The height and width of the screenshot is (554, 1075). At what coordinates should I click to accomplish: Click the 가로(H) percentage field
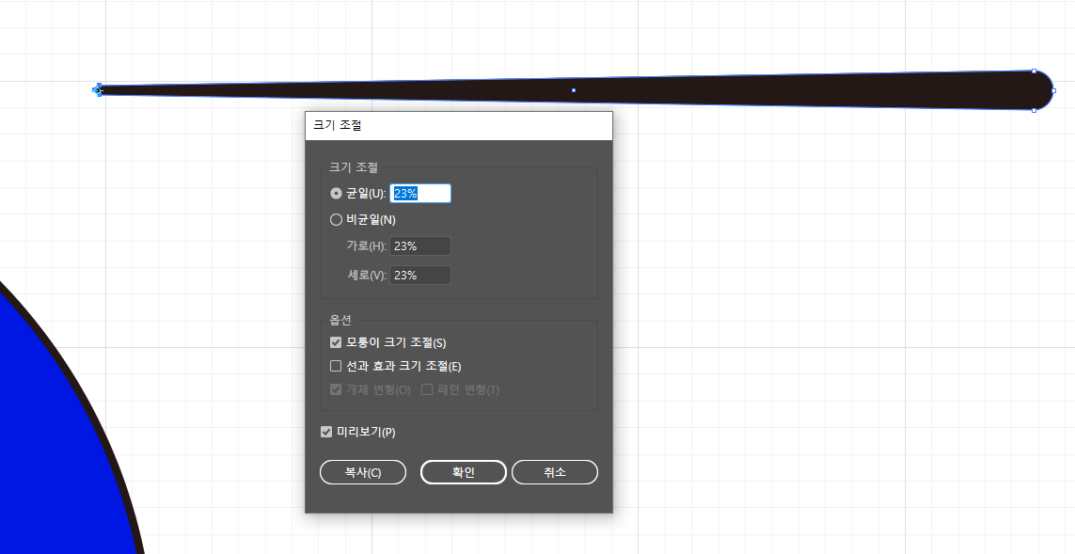[420, 246]
